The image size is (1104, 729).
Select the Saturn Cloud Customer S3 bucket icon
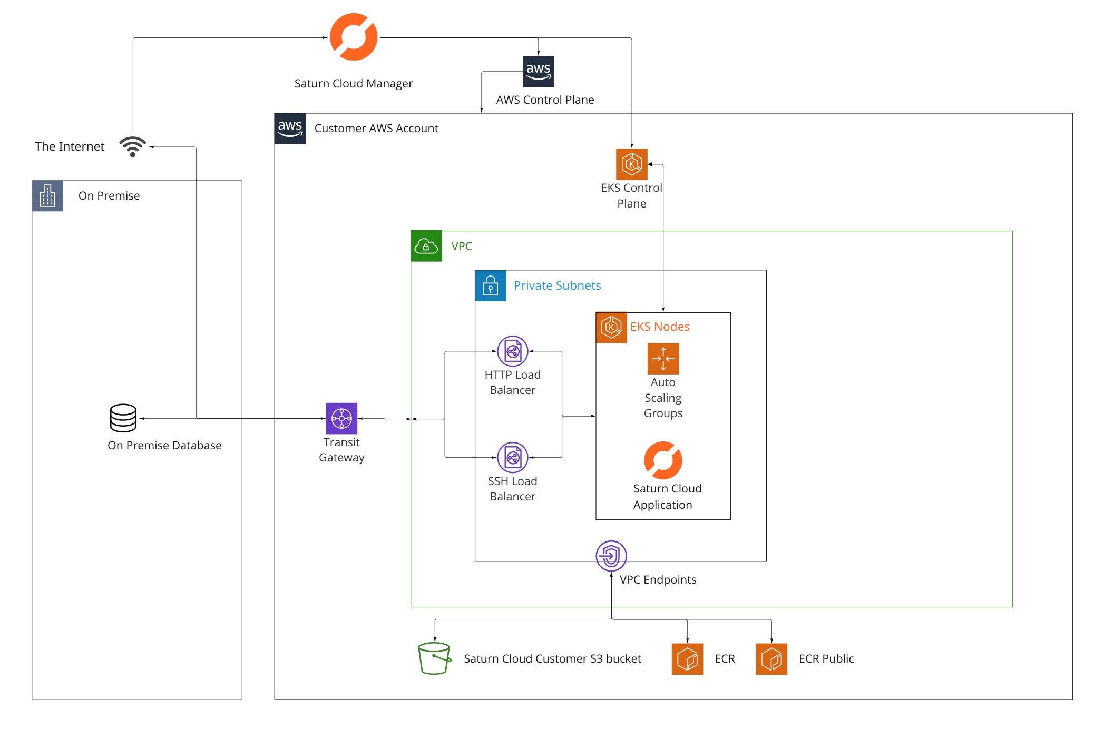tap(434, 658)
